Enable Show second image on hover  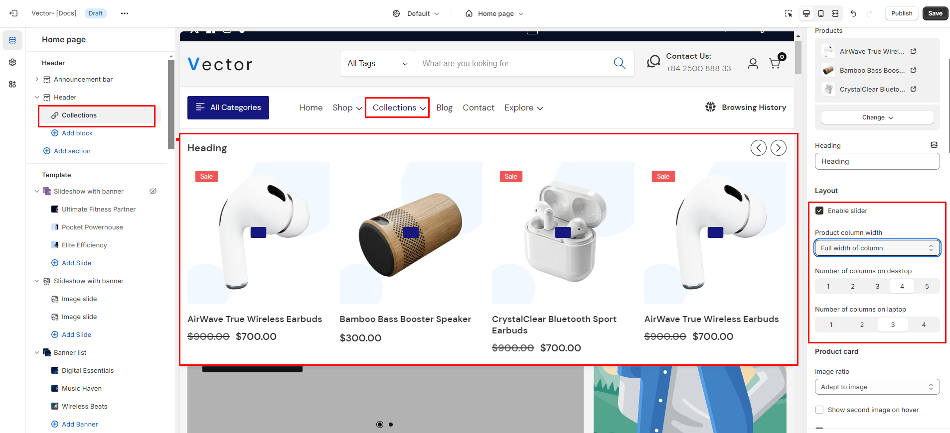point(819,410)
